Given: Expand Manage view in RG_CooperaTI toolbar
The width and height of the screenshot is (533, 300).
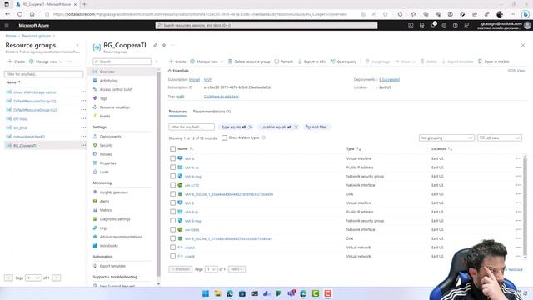Looking at the screenshot, I should [x=207, y=62].
